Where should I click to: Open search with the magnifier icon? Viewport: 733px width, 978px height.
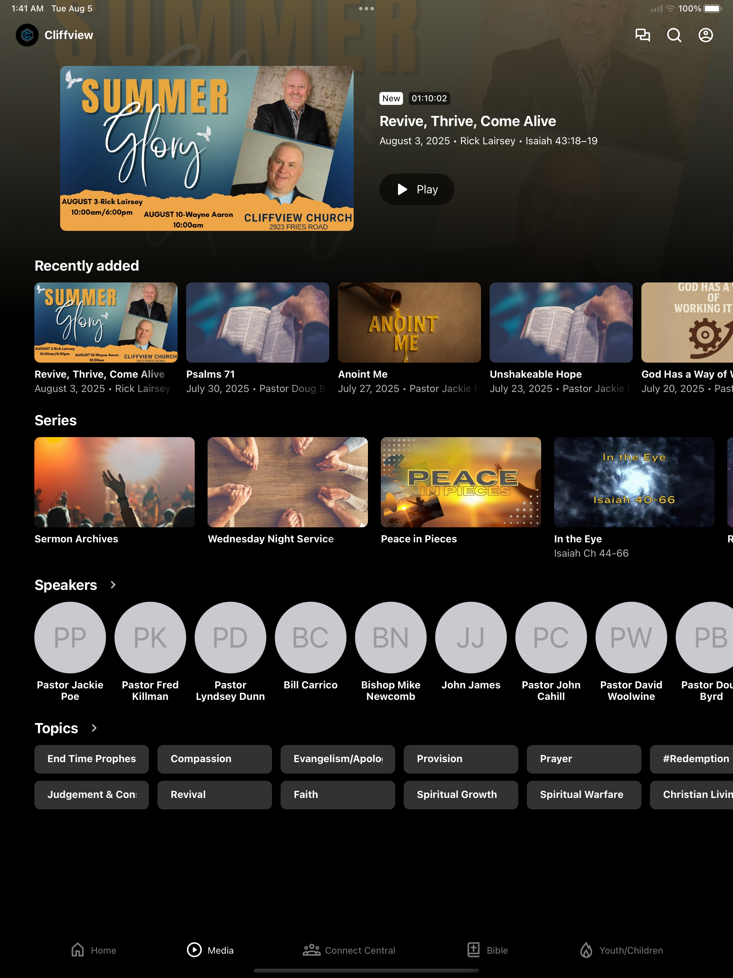click(674, 35)
